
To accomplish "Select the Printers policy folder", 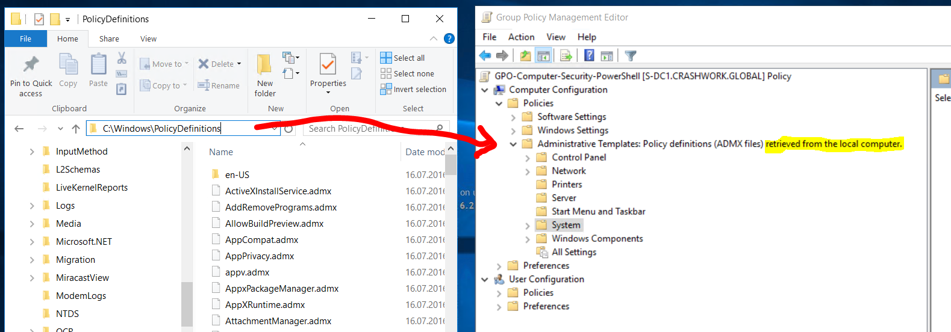I will [560, 185].
